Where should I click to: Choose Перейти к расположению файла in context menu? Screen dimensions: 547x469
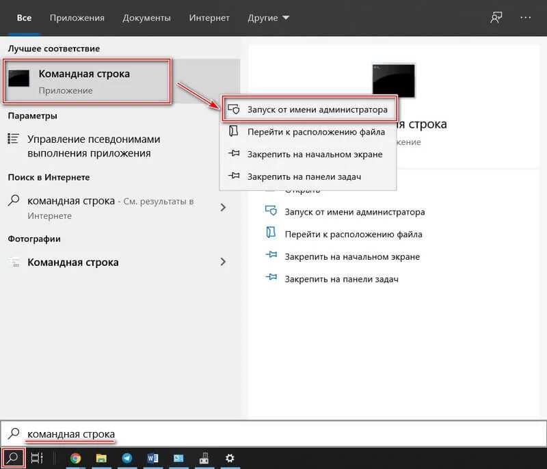[x=308, y=132]
